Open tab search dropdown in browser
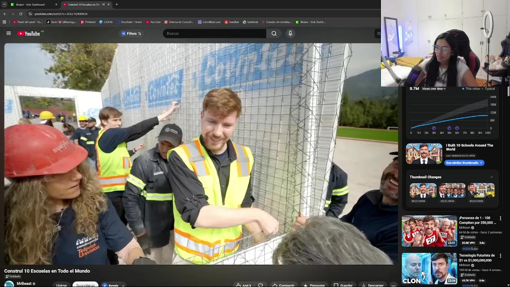The width and height of the screenshot is (510, 287). click(4, 4)
